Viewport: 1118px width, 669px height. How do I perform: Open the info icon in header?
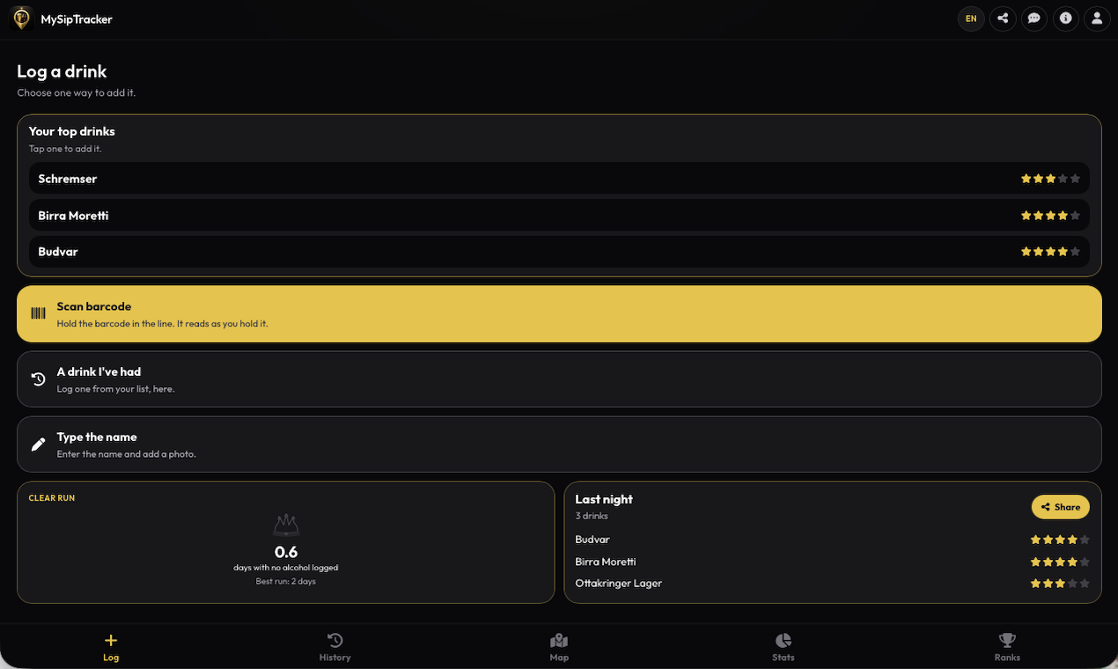[x=1065, y=18]
